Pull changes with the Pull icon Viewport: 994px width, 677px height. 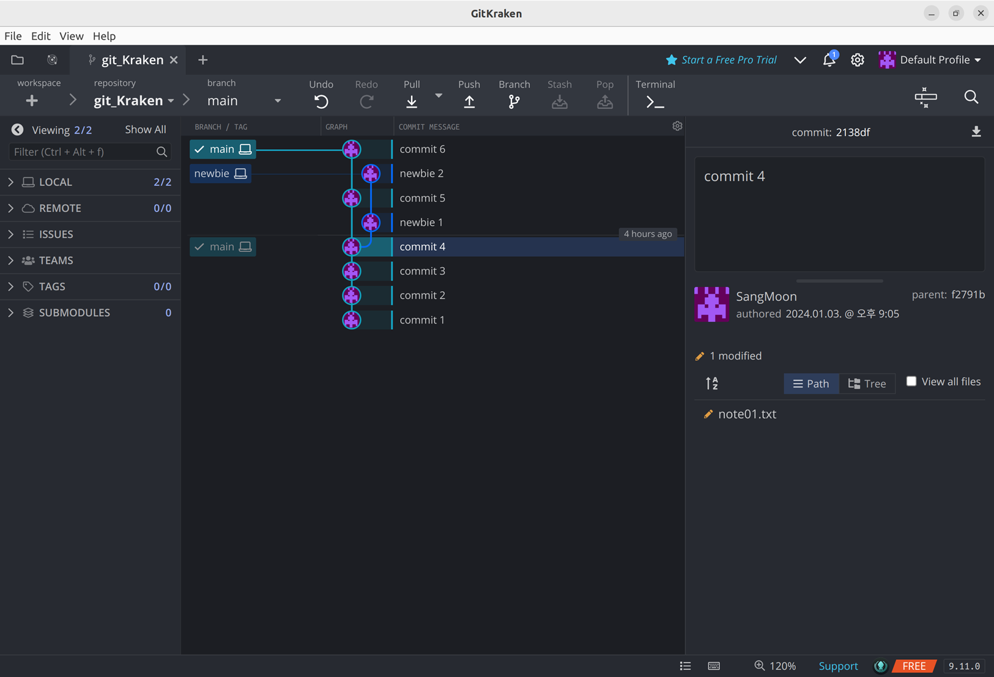412,102
